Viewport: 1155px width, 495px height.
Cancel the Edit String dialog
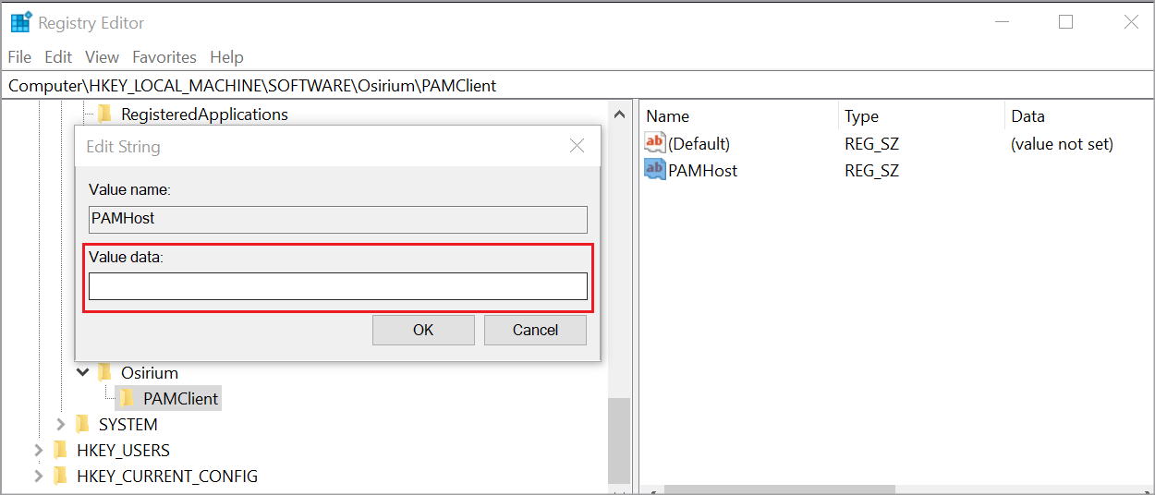pos(535,330)
